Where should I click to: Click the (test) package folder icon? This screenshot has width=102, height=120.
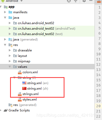[15, 34]
